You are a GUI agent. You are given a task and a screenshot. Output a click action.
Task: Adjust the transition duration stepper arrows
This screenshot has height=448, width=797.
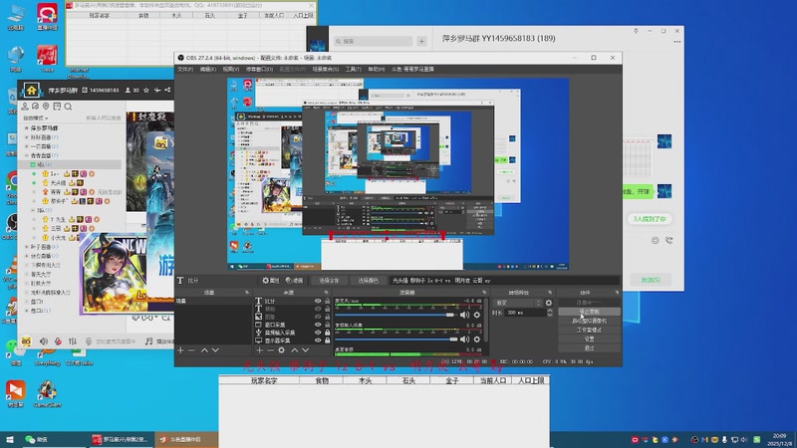[550, 313]
